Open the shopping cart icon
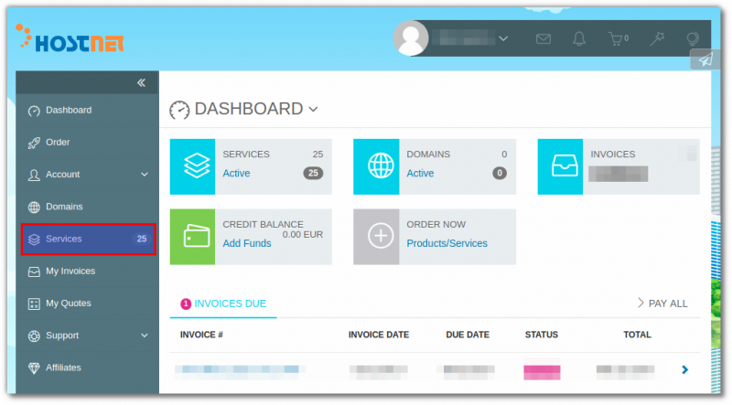 point(619,38)
